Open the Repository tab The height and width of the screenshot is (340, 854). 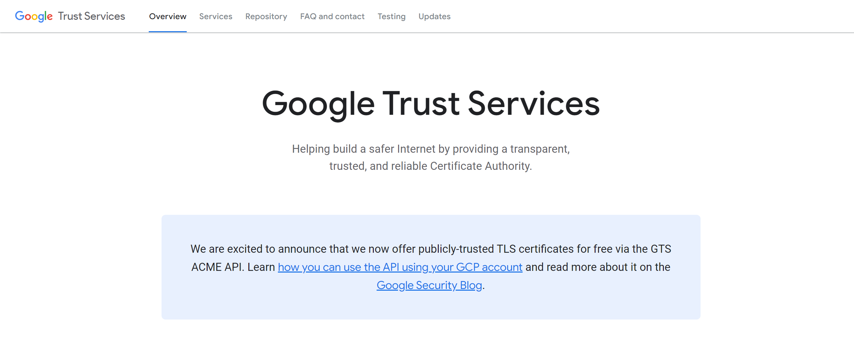coord(266,16)
